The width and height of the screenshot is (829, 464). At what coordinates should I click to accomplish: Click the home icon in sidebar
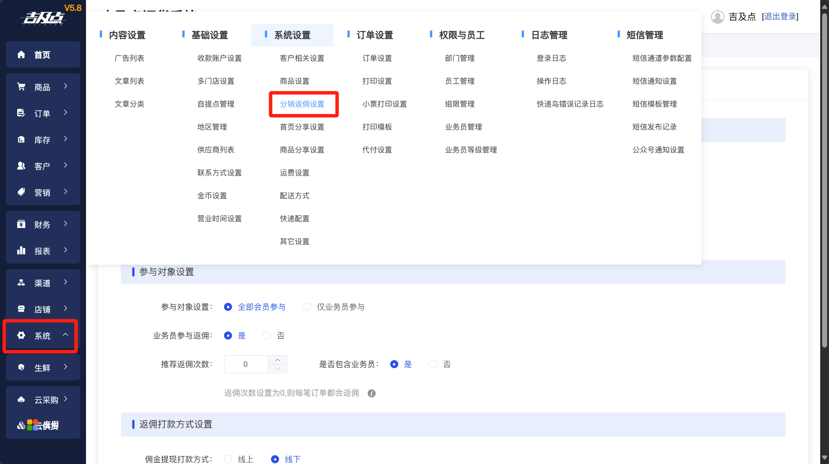21,55
